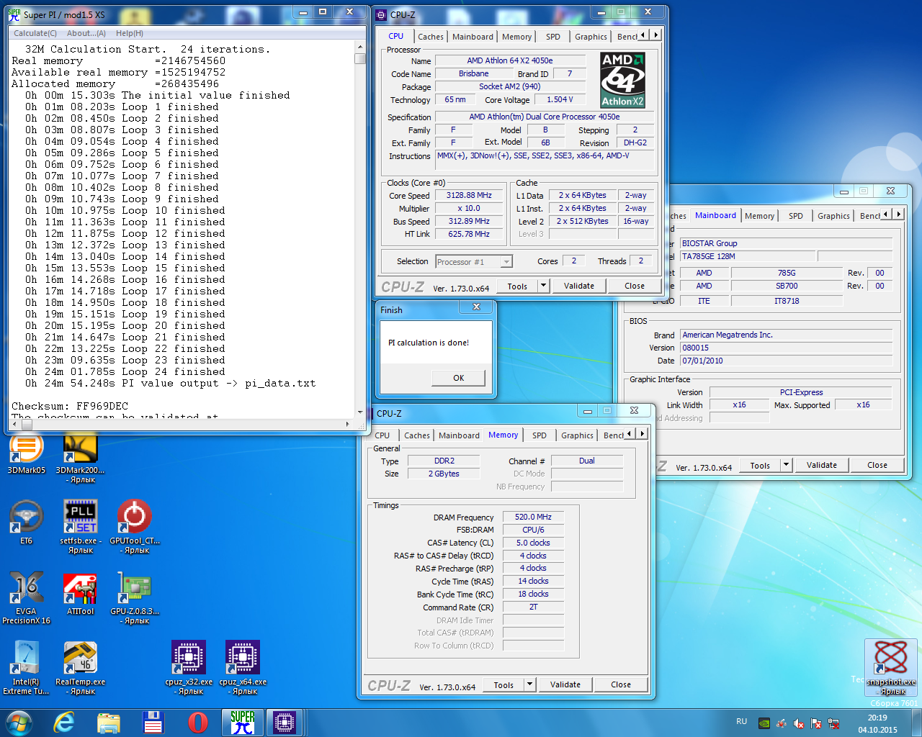Click Tools button in Memory CPU-Z window

pyautogui.click(x=503, y=684)
